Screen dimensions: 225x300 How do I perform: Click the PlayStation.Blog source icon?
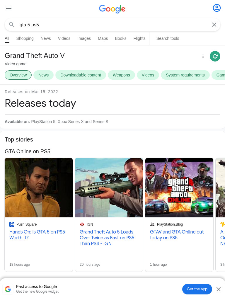(152, 224)
